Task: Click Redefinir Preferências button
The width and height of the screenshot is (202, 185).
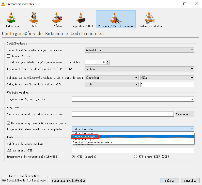Action: 69,181
